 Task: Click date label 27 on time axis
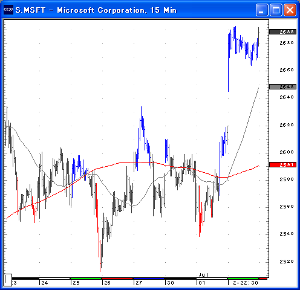[x=139, y=283]
